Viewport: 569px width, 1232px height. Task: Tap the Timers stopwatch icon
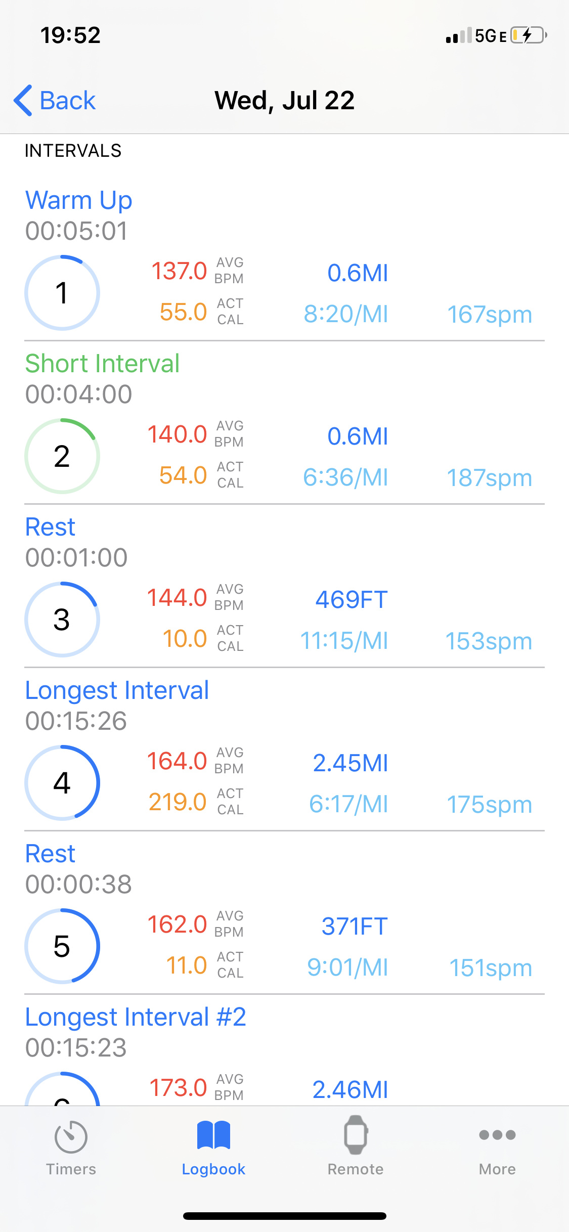[x=71, y=1136]
